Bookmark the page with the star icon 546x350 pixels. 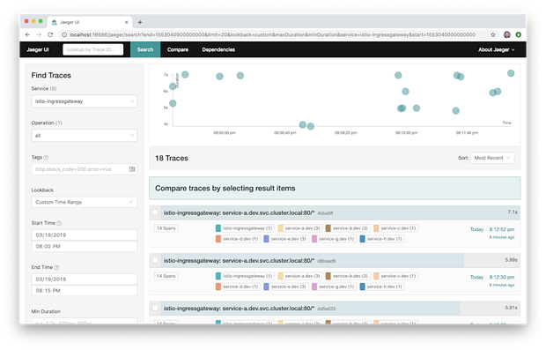(493, 34)
